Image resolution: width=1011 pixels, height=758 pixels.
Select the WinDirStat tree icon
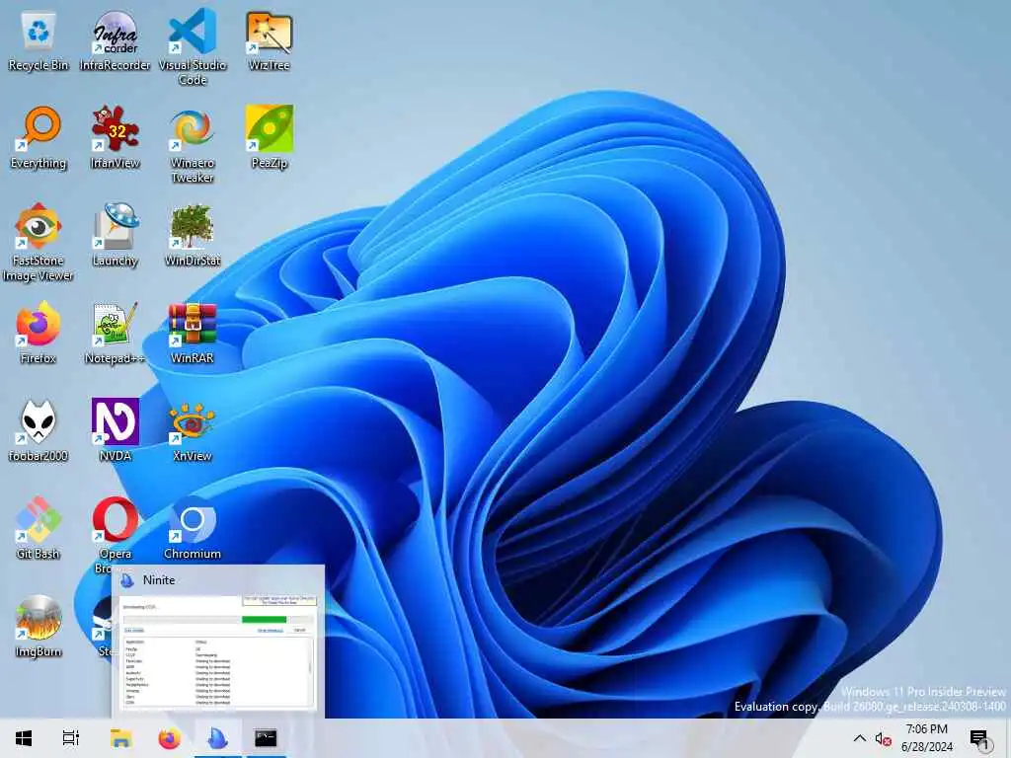(x=193, y=235)
